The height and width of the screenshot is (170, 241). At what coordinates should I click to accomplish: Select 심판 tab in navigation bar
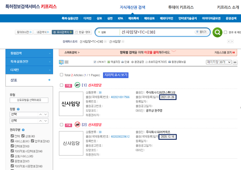[110, 18]
